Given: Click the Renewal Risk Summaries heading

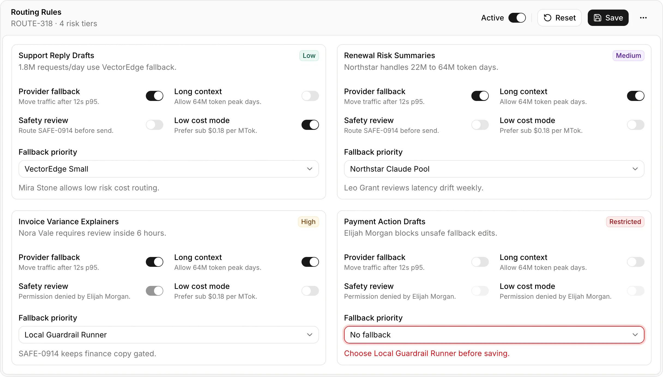Looking at the screenshot, I should tap(390, 55).
